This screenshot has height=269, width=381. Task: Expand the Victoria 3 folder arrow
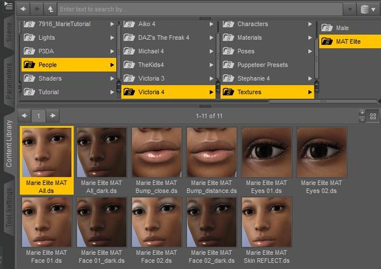(211, 78)
